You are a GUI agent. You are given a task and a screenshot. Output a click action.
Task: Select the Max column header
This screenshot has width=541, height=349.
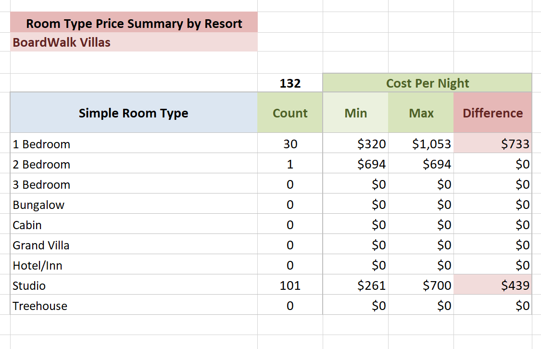pyautogui.click(x=421, y=113)
